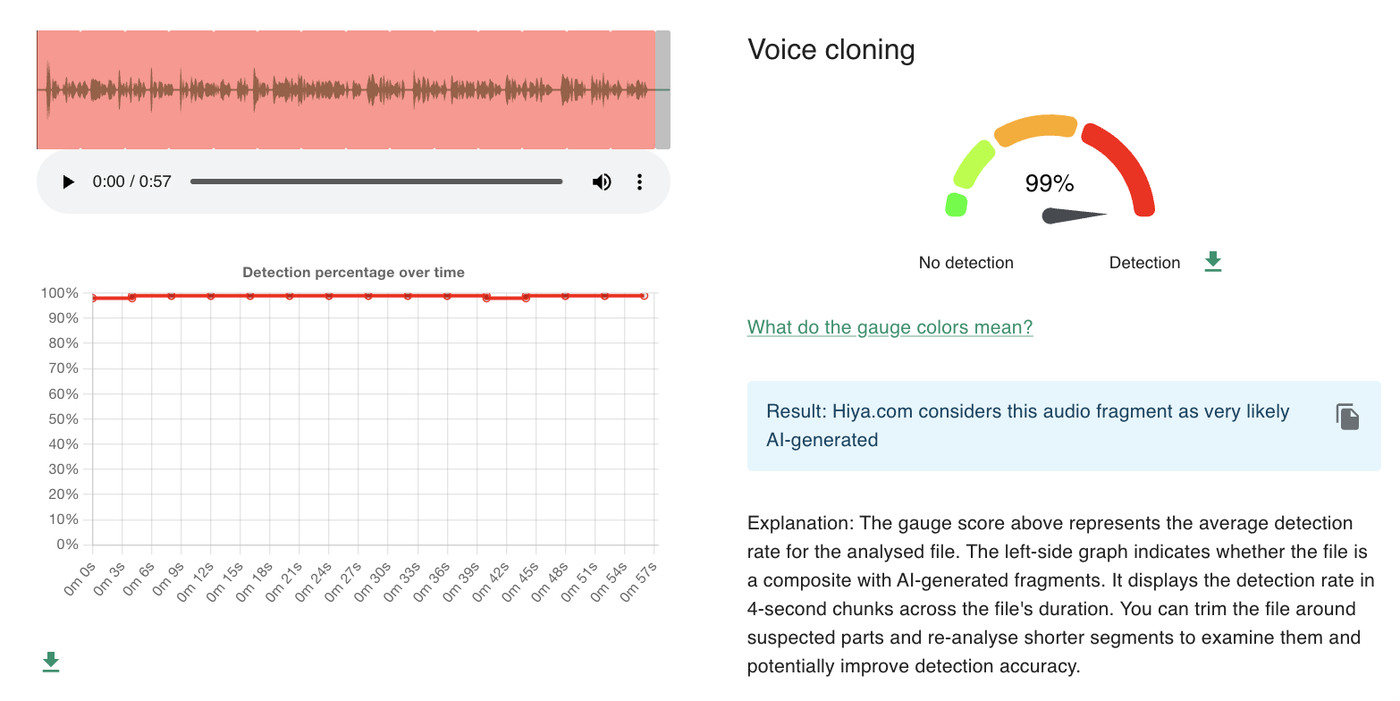Select the first data point at 0m 0s
Image resolution: width=1400 pixels, height=701 pixels.
tap(93, 298)
